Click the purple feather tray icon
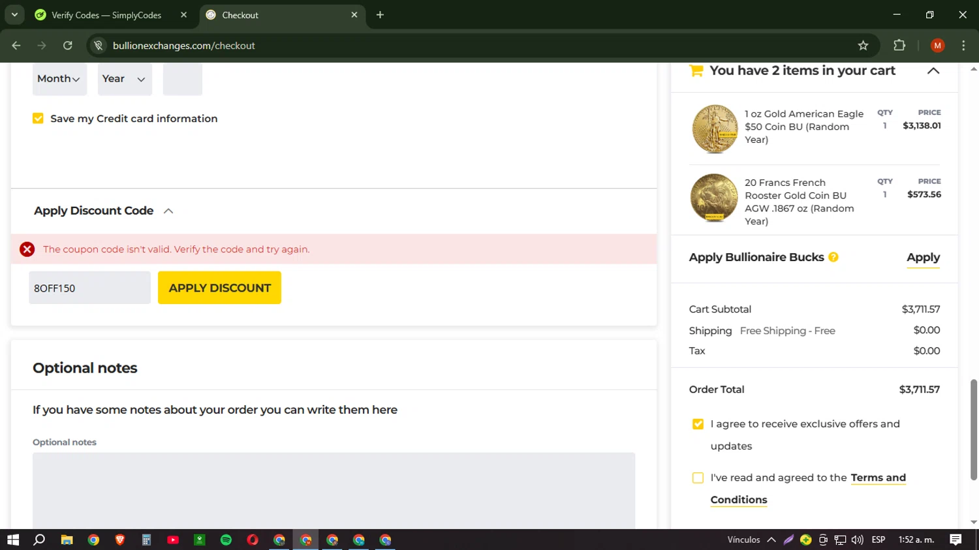The image size is (979, 550). (x=788, y=540)
